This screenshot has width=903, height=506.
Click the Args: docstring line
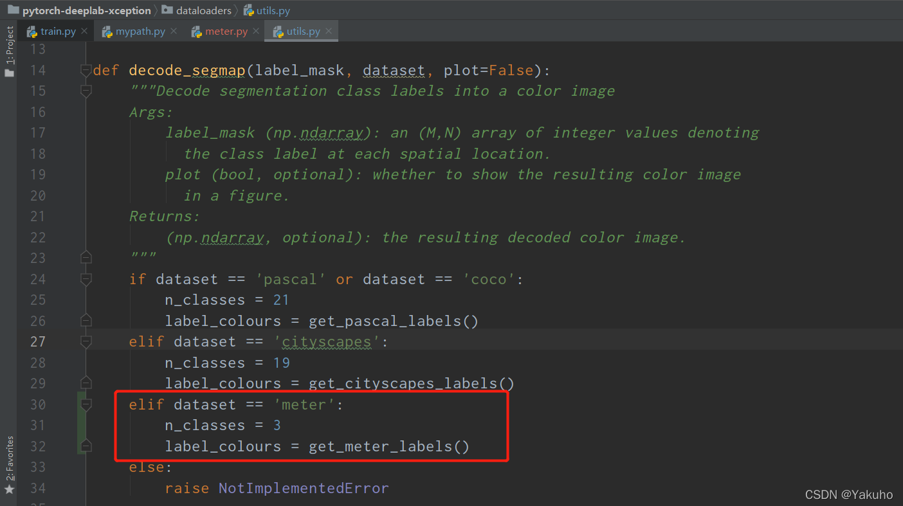coord(151,112)
